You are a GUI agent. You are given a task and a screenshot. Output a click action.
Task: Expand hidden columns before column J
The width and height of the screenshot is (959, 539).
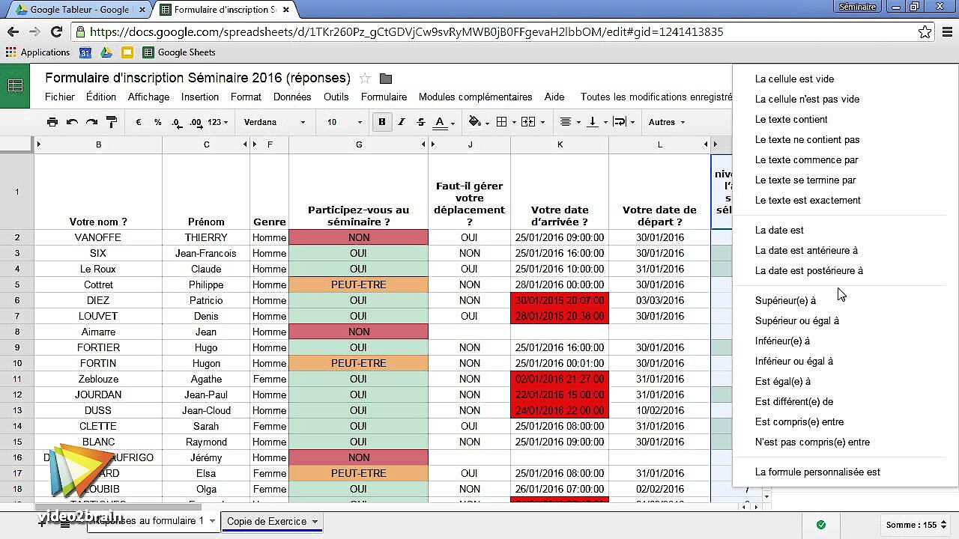433,144
